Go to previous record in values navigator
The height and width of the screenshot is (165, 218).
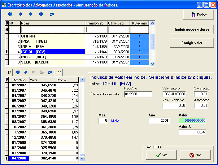tap(26, 72)
